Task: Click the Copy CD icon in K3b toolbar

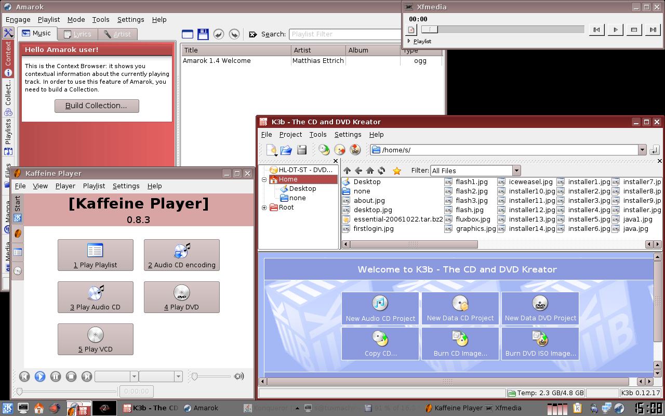Action: click(324, 150)
